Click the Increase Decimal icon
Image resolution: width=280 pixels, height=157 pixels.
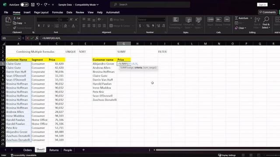(x=158, y=26)
